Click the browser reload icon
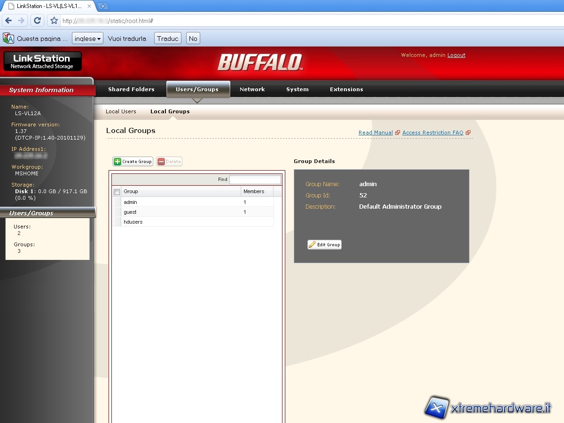This screenshot has width=564, height=423. point(38,21)
